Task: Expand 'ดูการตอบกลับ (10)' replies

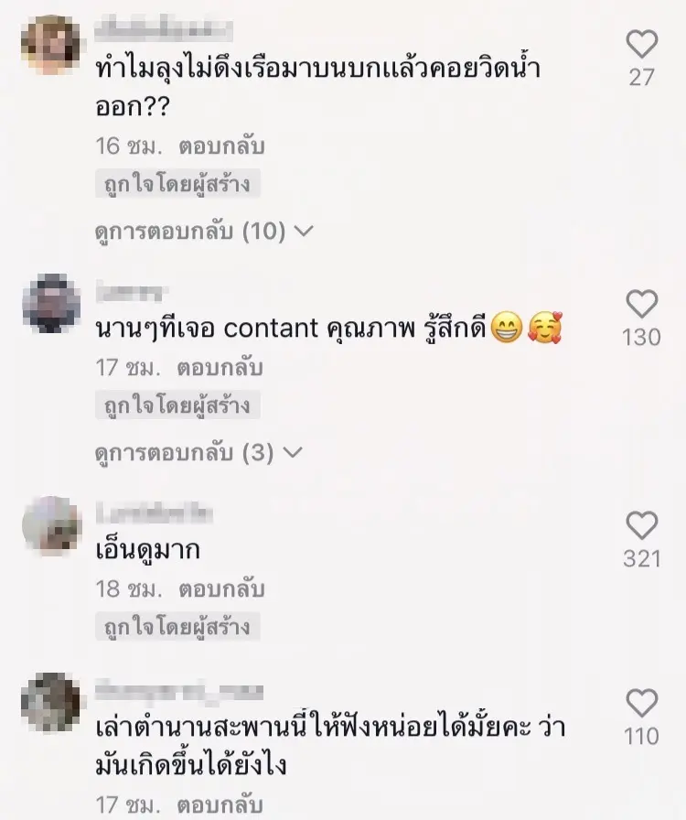Action: click(204, 232)
